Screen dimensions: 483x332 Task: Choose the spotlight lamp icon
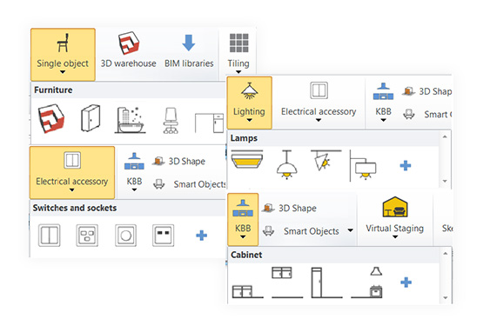coord(325,160)
